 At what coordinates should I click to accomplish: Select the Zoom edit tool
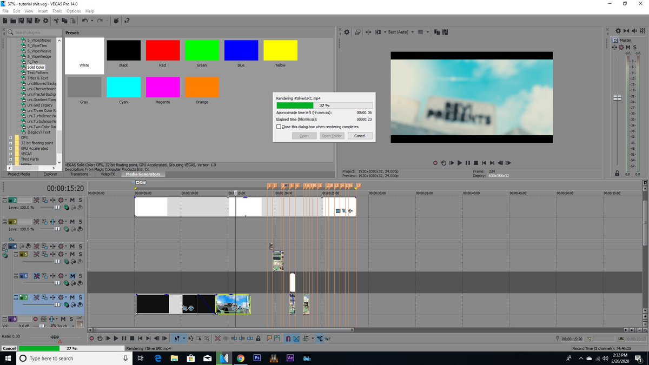pos(207,339)
